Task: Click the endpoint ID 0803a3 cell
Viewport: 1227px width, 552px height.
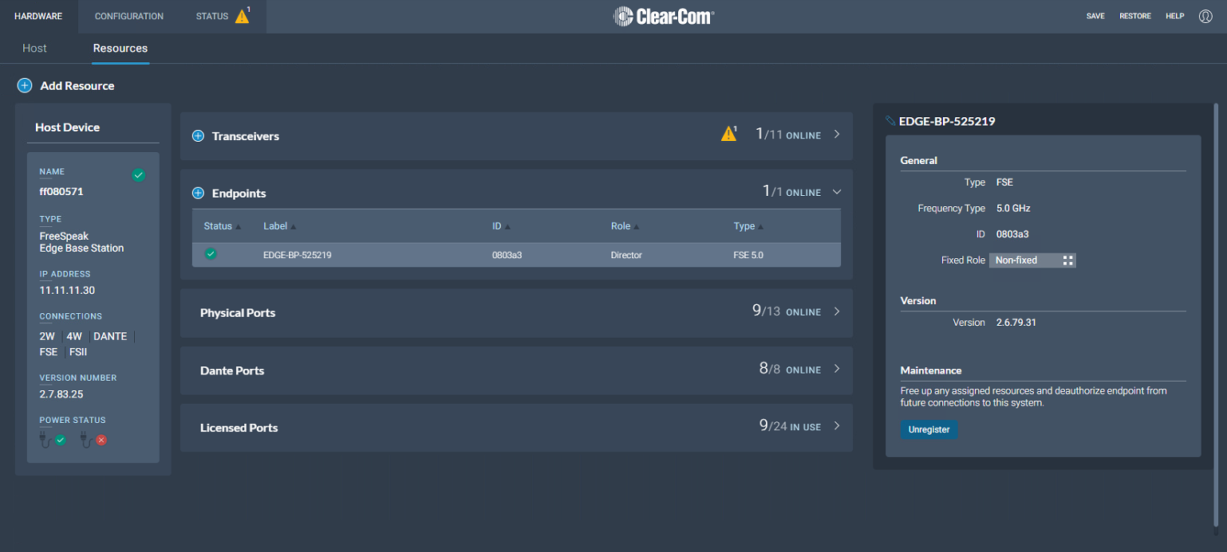Action: point(507,255)
